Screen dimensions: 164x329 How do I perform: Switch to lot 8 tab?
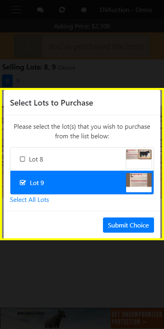pos(7,81)
